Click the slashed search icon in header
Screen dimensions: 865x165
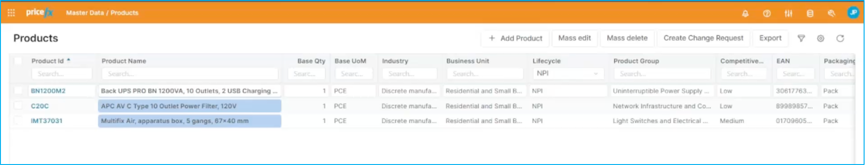(x=831, y=13)
